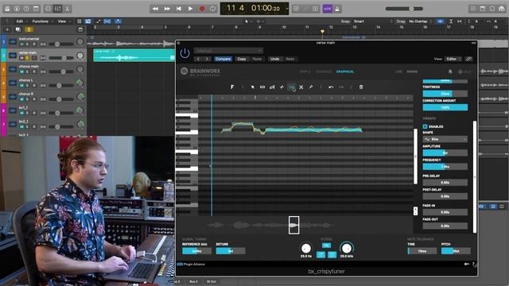Fast forward playback in the transport
Image resolution: width=509 pixels, height=286 pixels.
167,9
